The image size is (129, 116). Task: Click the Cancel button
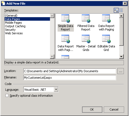click(x=114, y=109)
